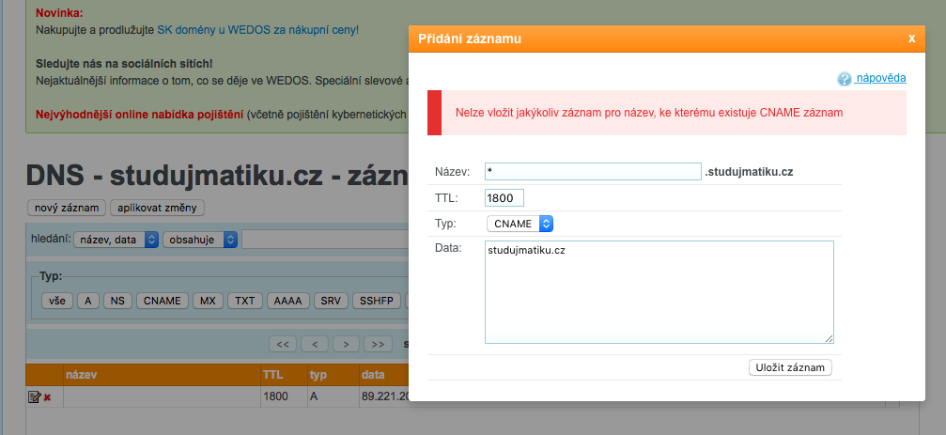Image resolution: width=946 pixels, height=435 pixels.
Task: Open SK domény u WEDOS za nákupní ceny link
Action: [x=257, y=29]
